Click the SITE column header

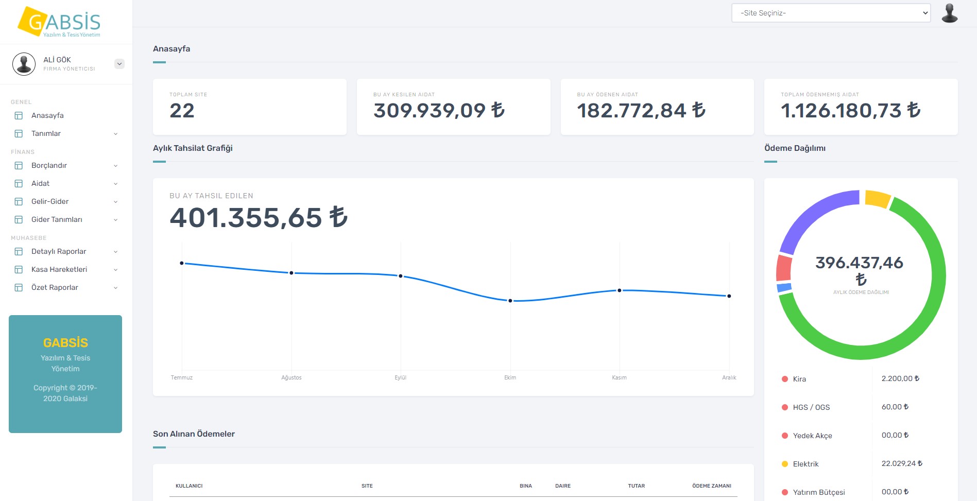[367, 486]
